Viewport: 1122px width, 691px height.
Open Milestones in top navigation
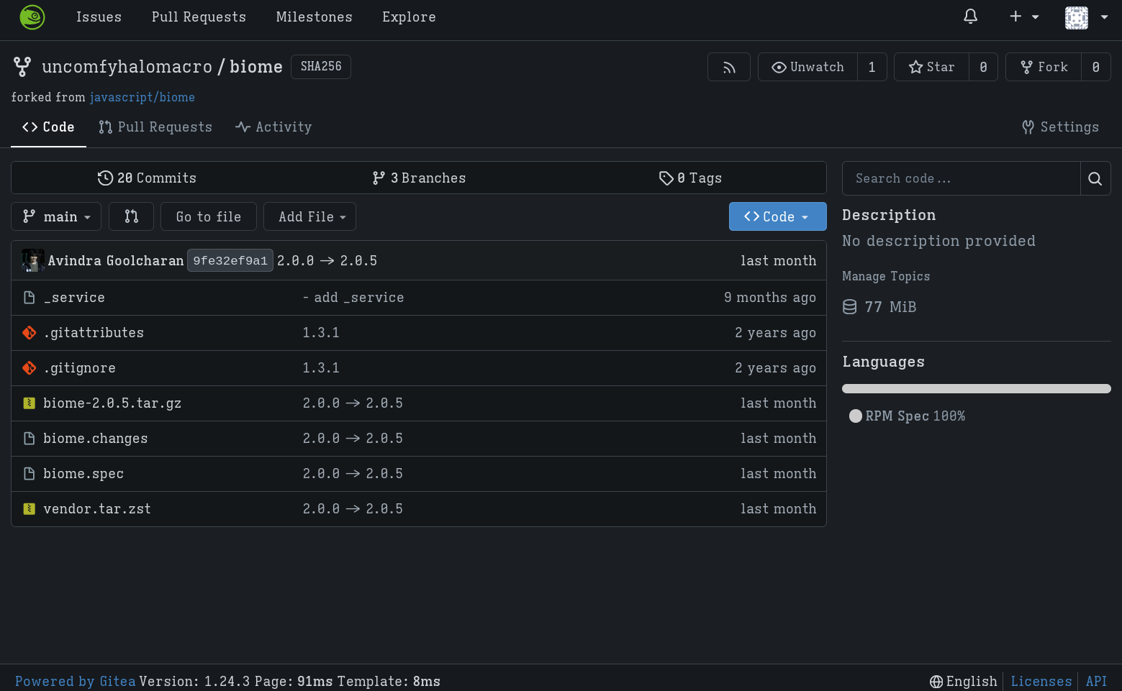click(x=315, y=17)
